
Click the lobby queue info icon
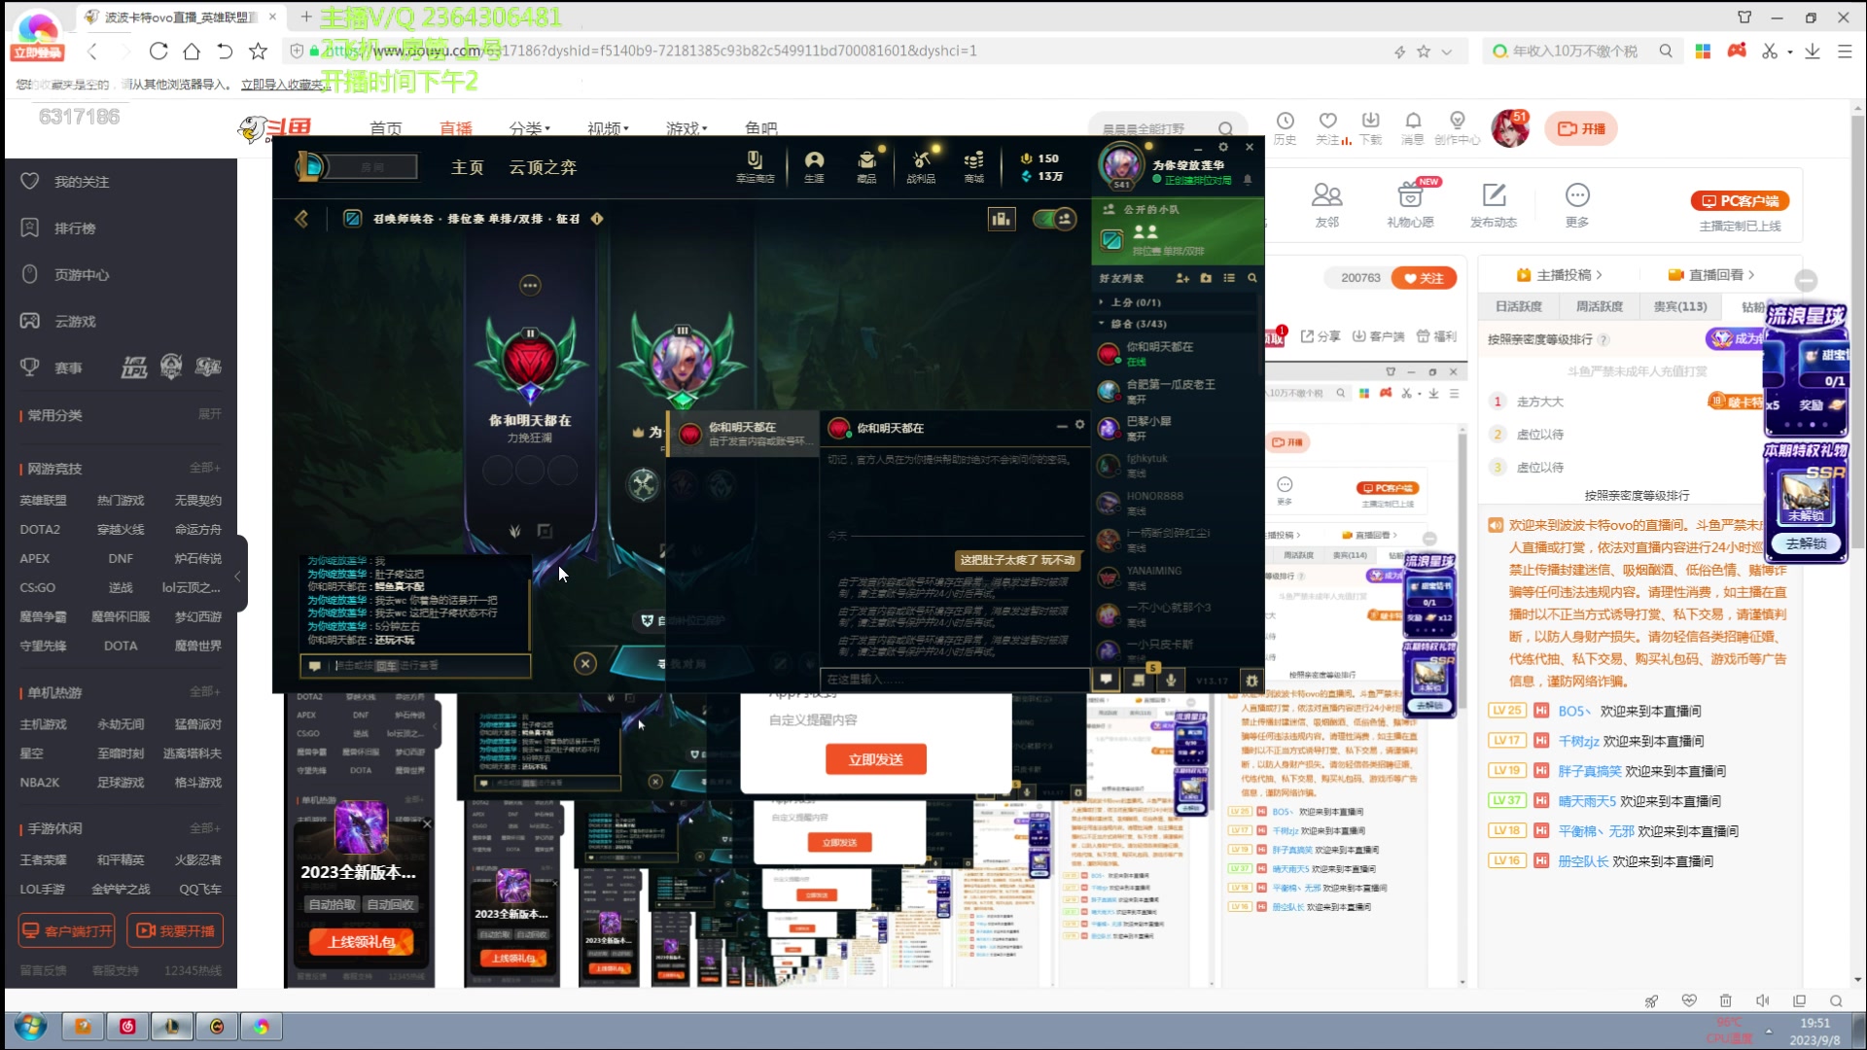[x=597, y=219]
